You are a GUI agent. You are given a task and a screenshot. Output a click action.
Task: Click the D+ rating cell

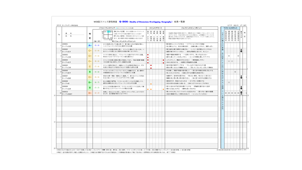click(90, 93)
